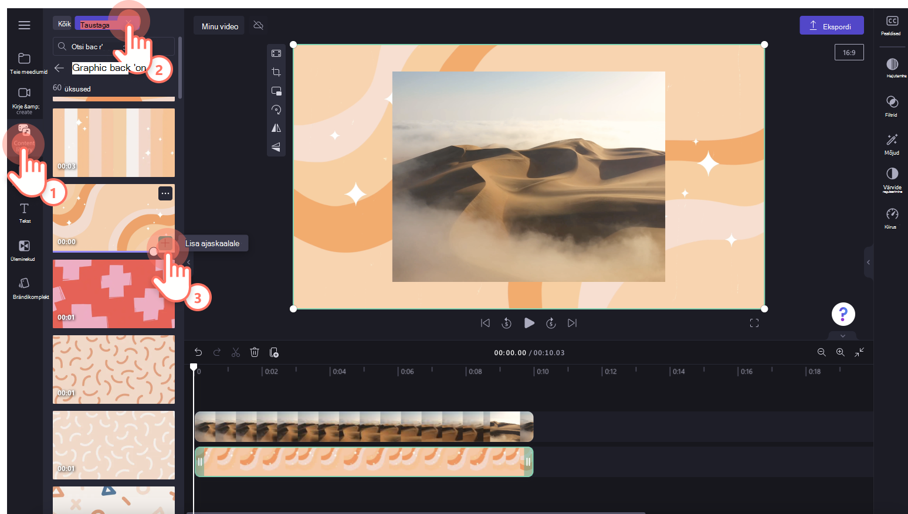This screenshot has width=908, height=514.
Task: Undo the last action
Action: pyautogui.click(x=198, y=352)
